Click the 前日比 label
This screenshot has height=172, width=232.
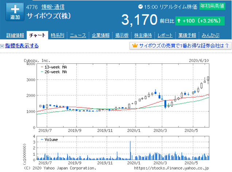[x=167, y=21]
